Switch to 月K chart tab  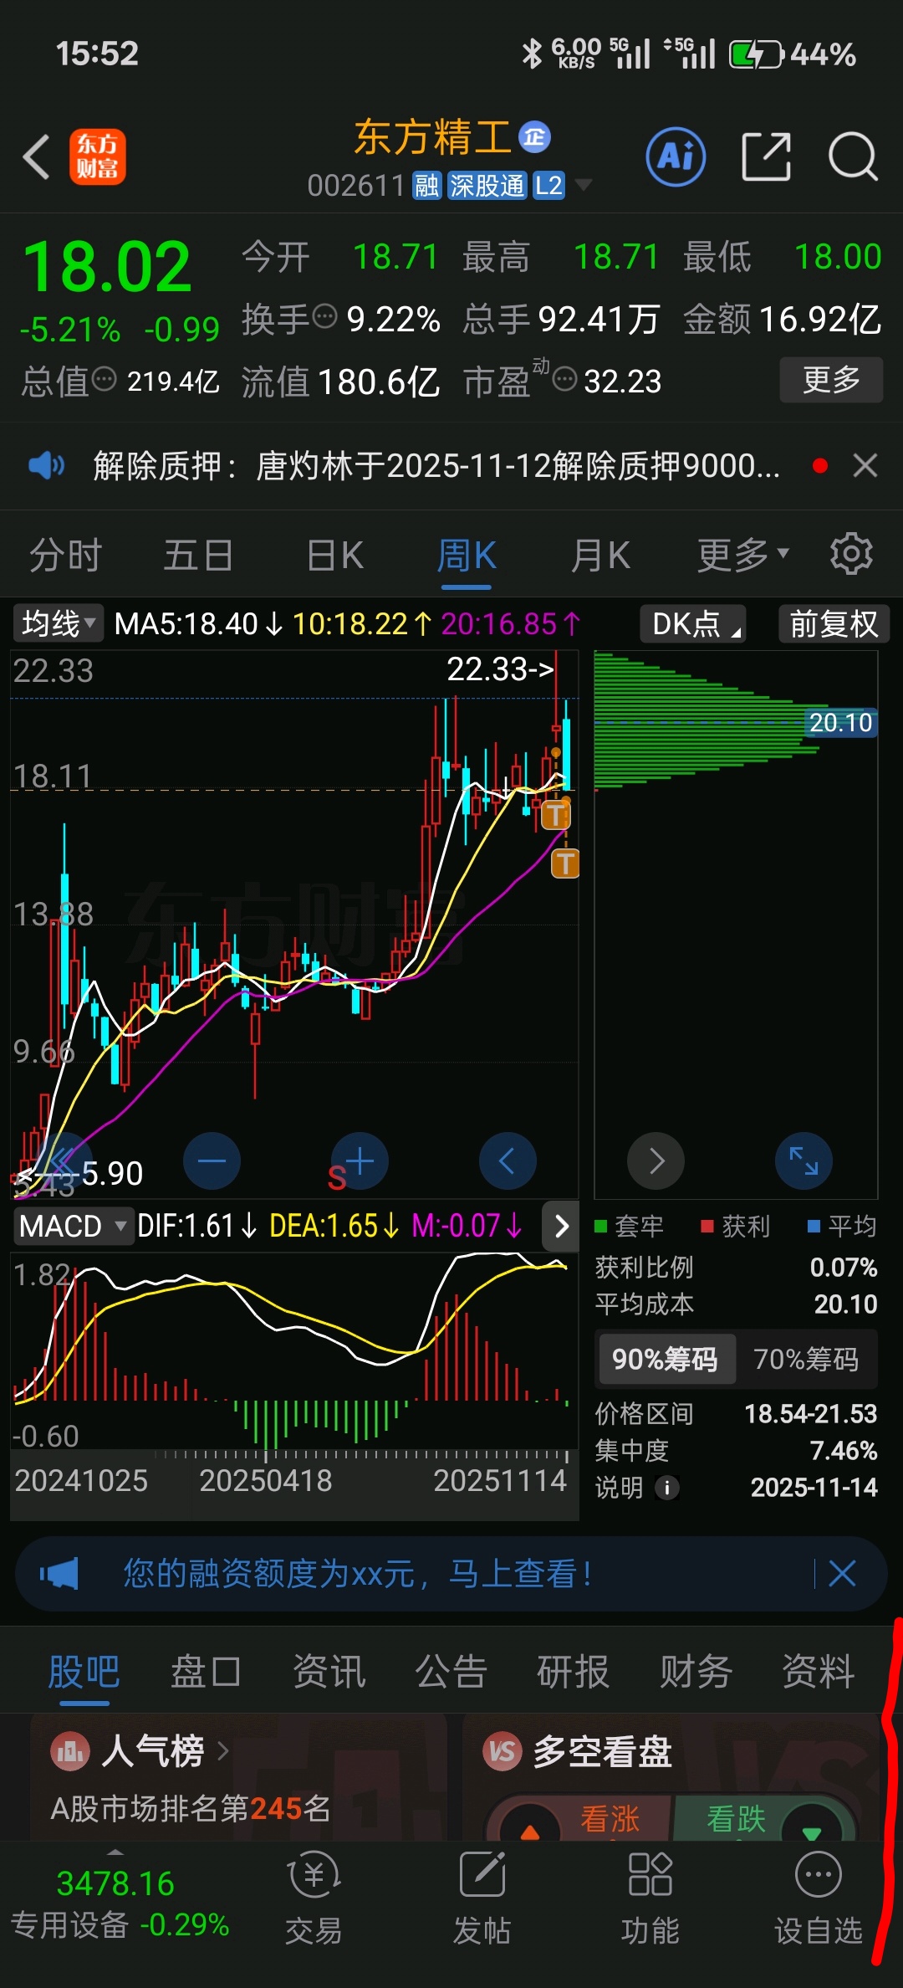point(599,555)
